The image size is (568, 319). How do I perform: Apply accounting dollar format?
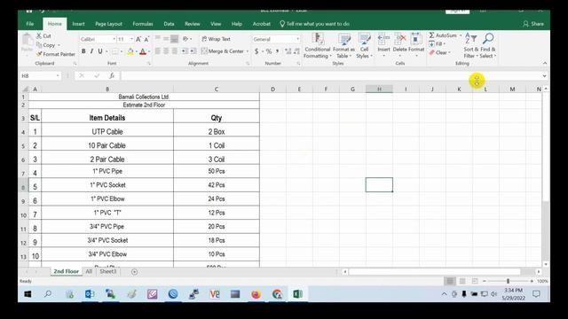pyautogui.click(x=256, y=51)
